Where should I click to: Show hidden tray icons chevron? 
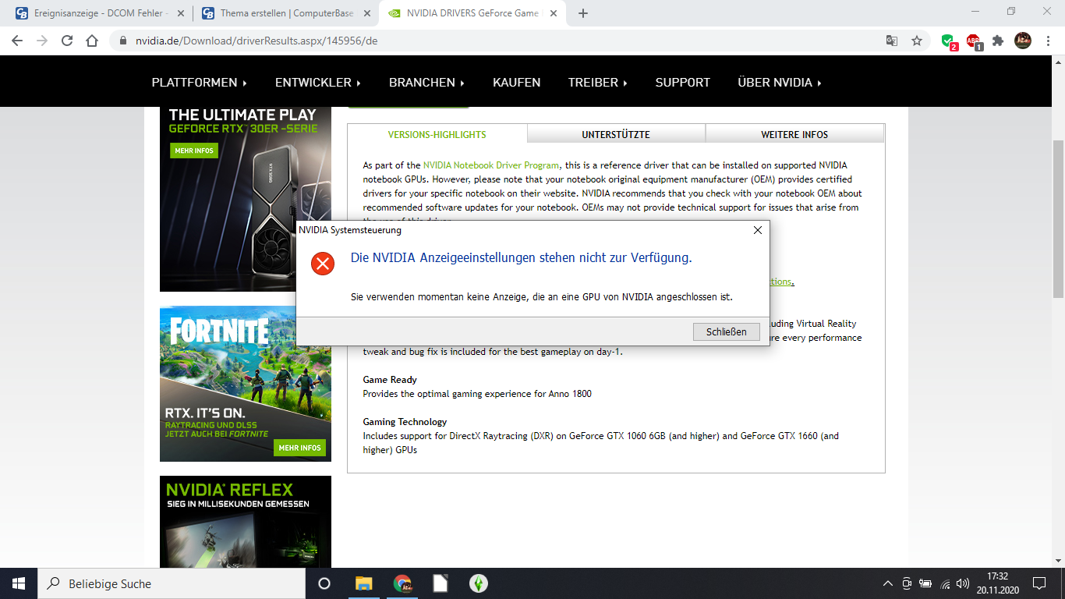pyautogui.click(x=887, y=583)
